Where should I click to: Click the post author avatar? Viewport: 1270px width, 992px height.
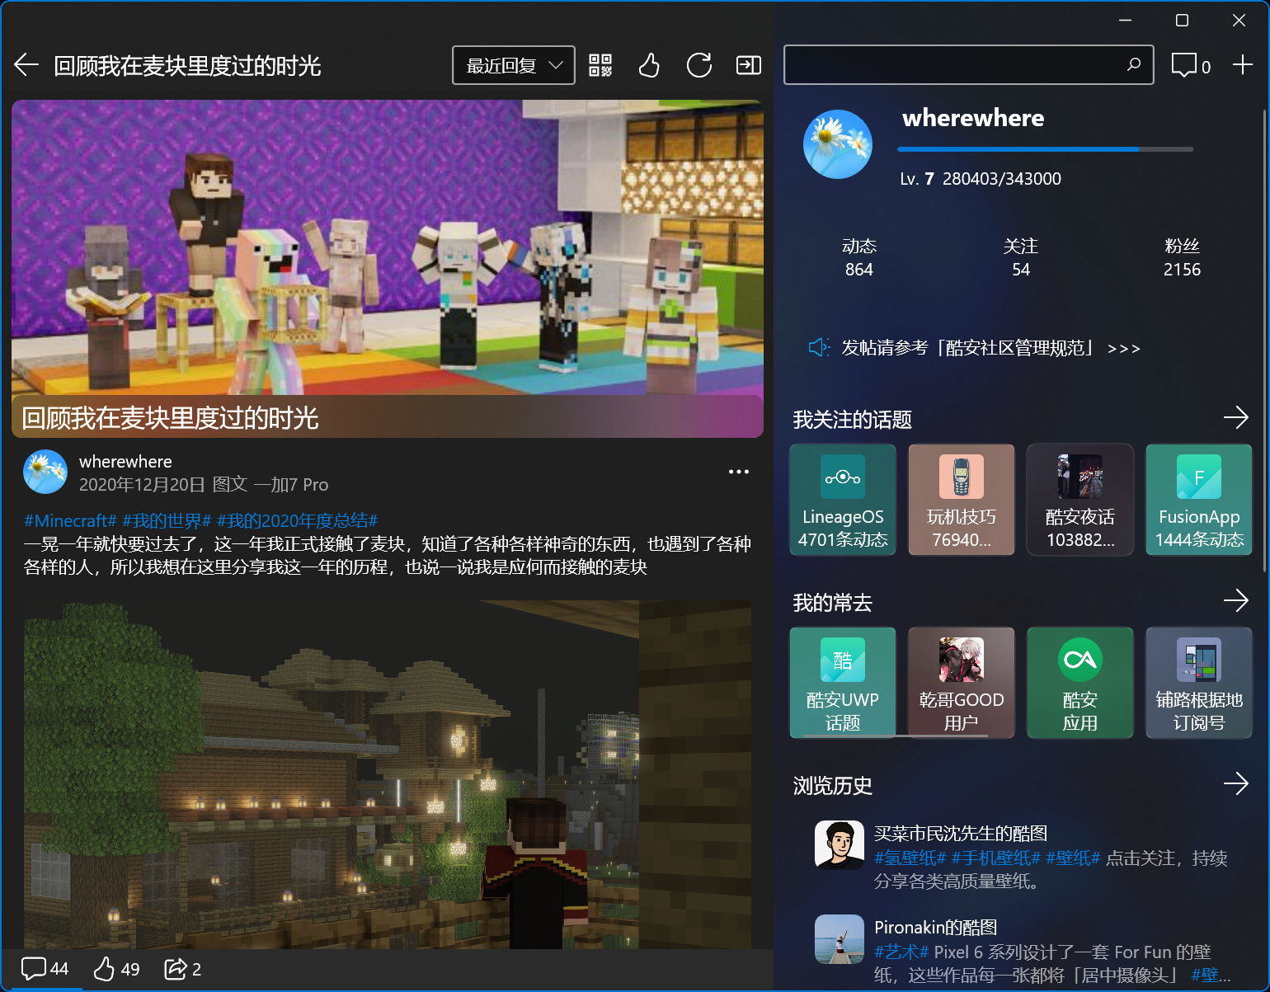(x=45, y=472)
